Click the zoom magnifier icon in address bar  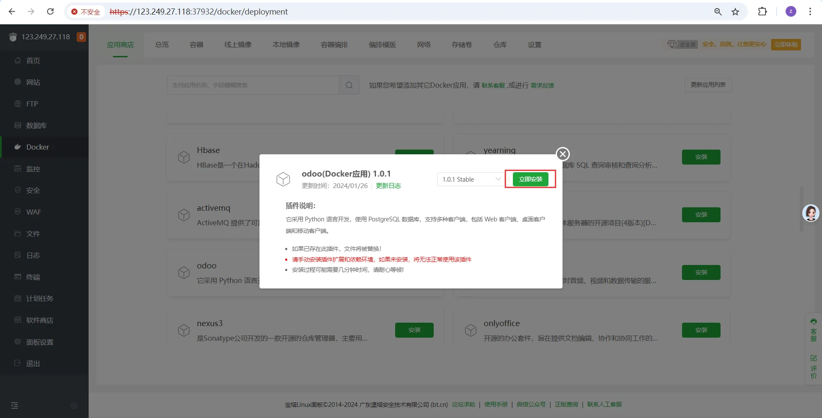(x=718, y=12)
